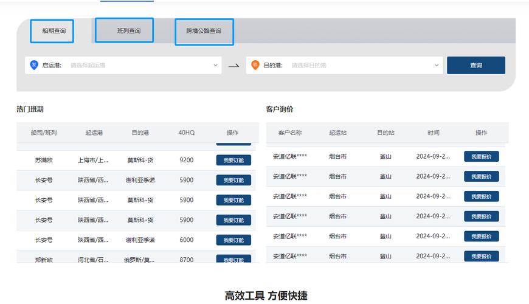Click the 俄罗斯/莫... destination cell

(139, 260)
